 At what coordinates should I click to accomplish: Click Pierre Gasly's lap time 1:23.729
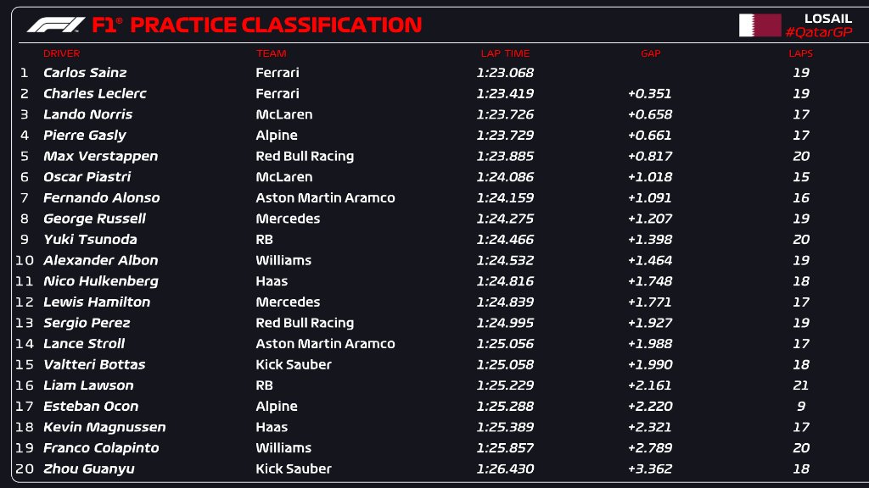[505, 136]
